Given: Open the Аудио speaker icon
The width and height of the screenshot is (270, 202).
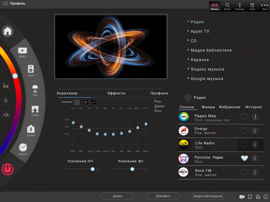Looking at the screenshot, I should (x=31, y=69).
